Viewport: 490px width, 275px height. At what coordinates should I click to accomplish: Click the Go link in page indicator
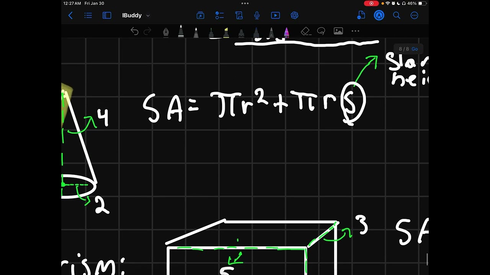pyautogui.click(x=415, y=49)
